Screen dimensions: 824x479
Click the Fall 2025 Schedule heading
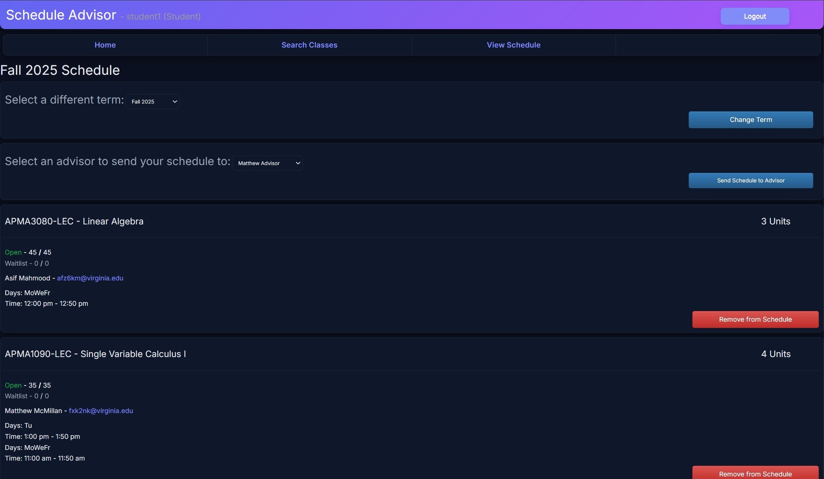click(60, 70)
